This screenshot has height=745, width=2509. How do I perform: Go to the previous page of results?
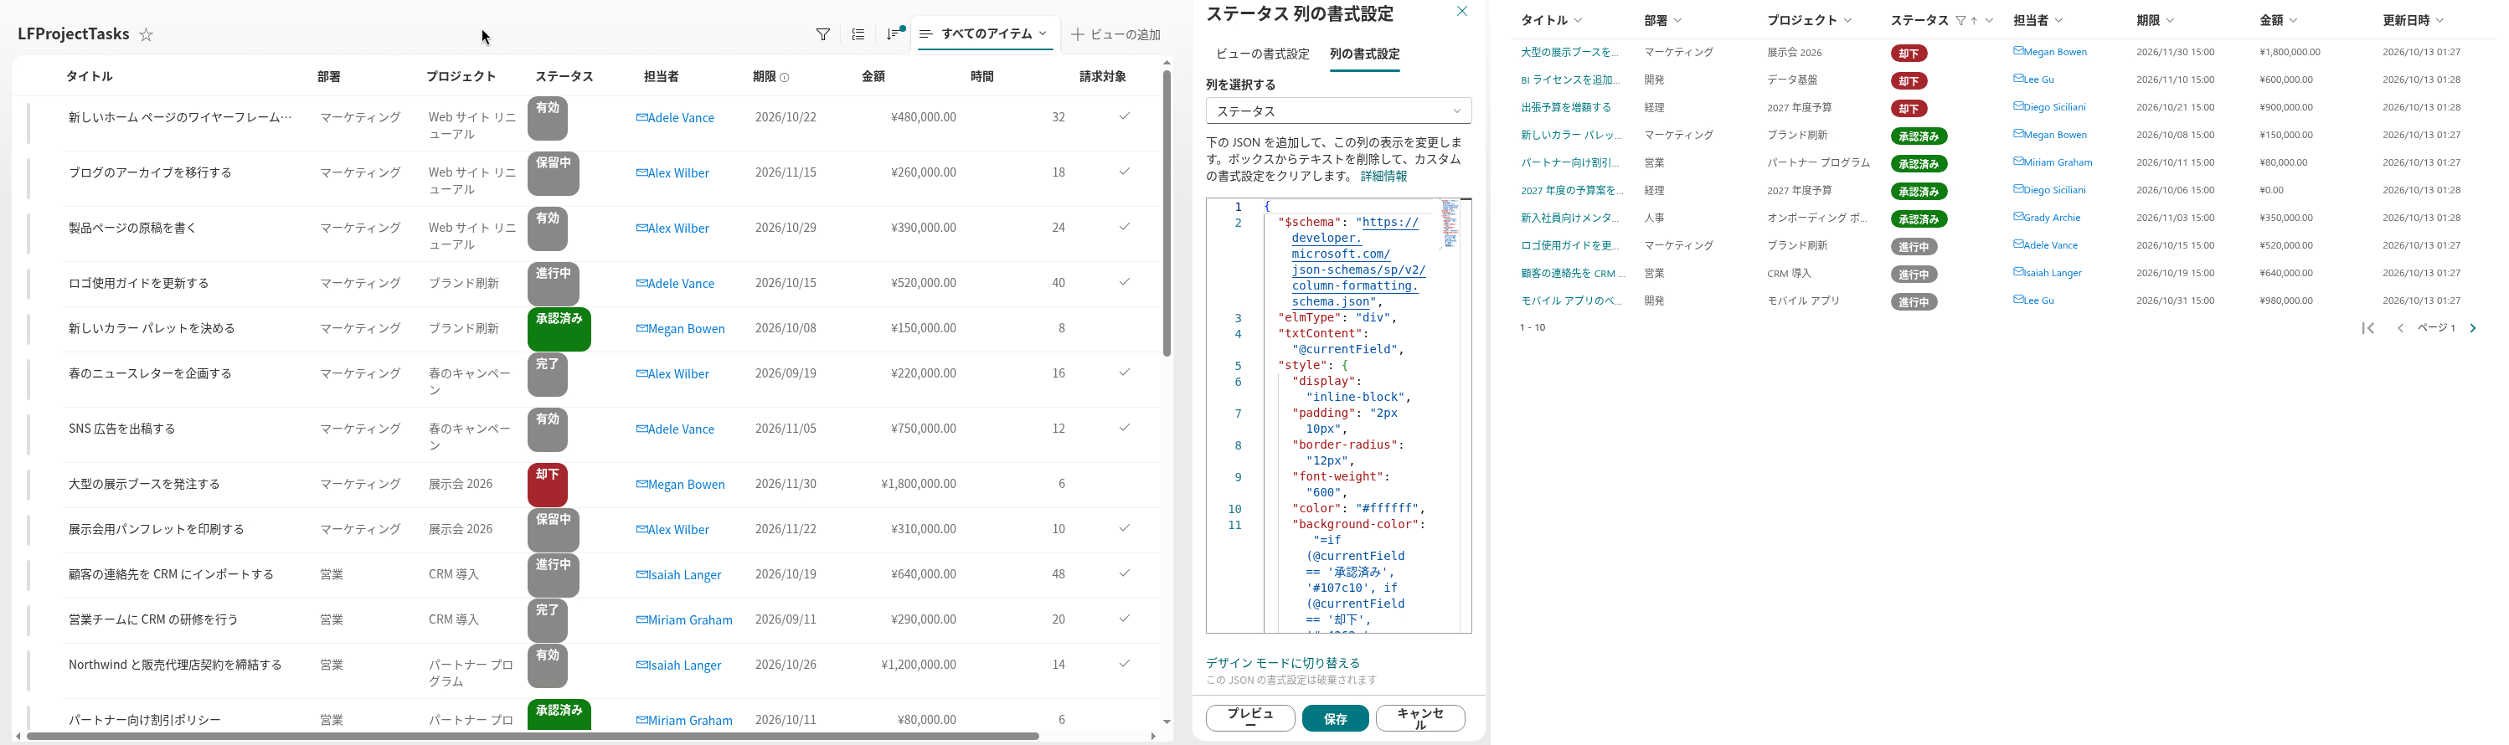coord(2401,328)
